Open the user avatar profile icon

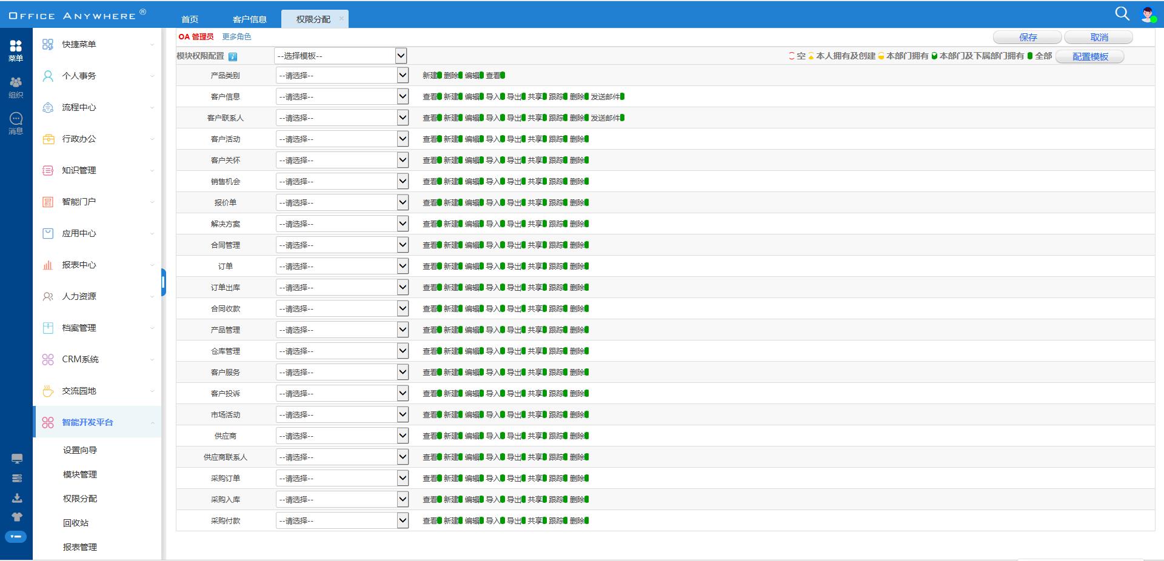click(x=1148, y=15)
